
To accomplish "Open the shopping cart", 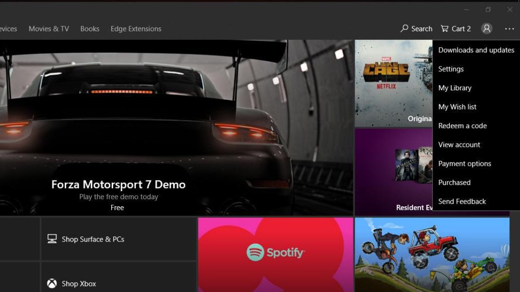I will [x=455, y=29].
